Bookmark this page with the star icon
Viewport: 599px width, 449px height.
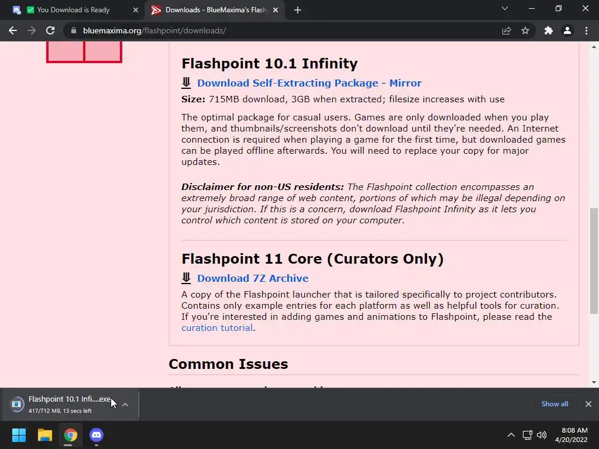click(x=525, y=30)
